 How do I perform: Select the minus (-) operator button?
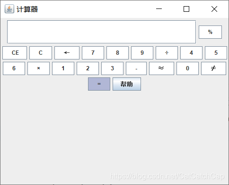click(x=136, y=68)
